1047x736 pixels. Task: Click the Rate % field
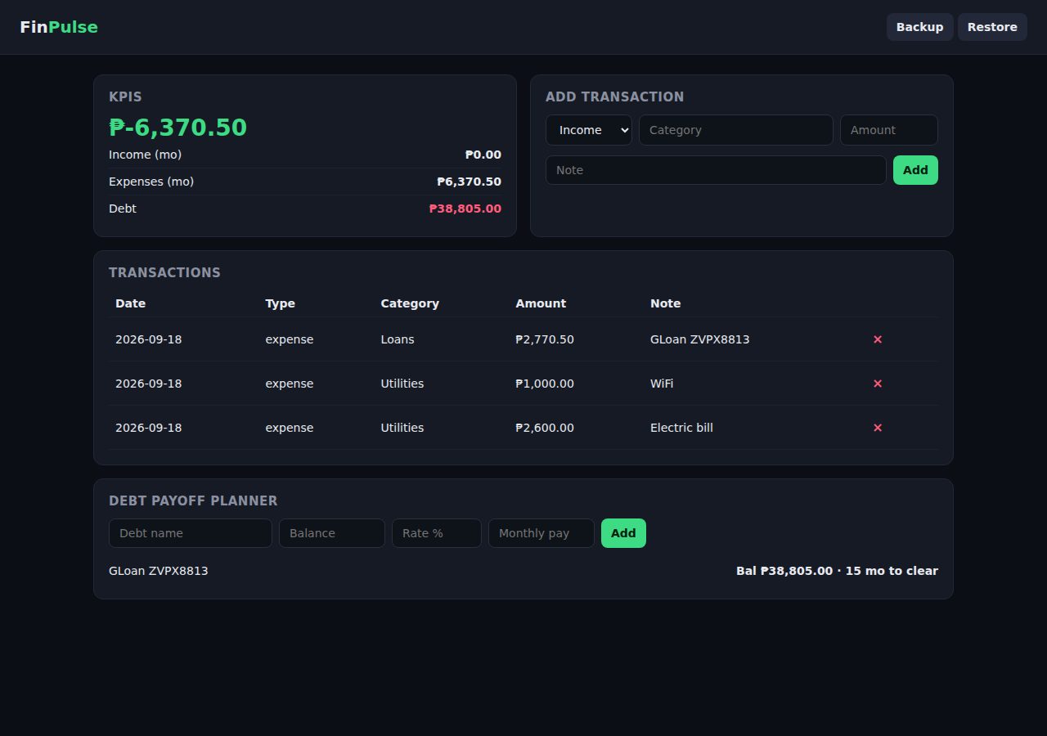click(x=437, y=533)
